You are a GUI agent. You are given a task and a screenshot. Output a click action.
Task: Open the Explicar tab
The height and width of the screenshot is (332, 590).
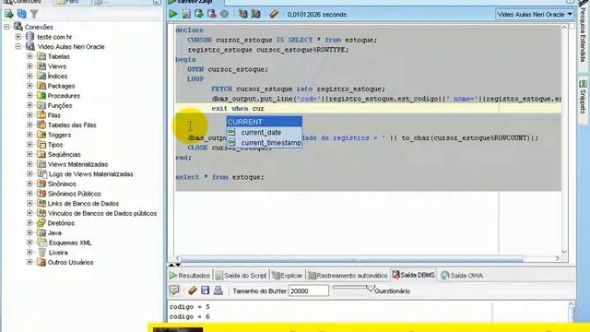coord(288,276)
